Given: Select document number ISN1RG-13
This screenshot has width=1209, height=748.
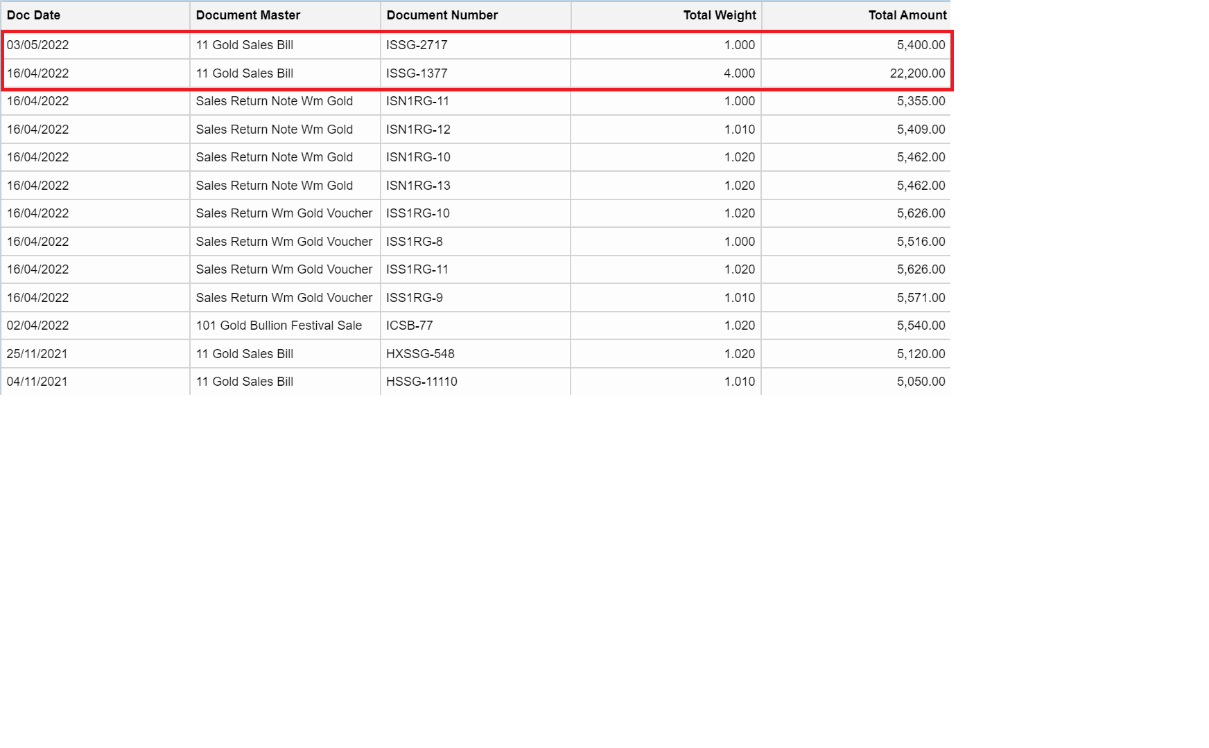Looking at the screenshot, I should (x=418, y=186).
